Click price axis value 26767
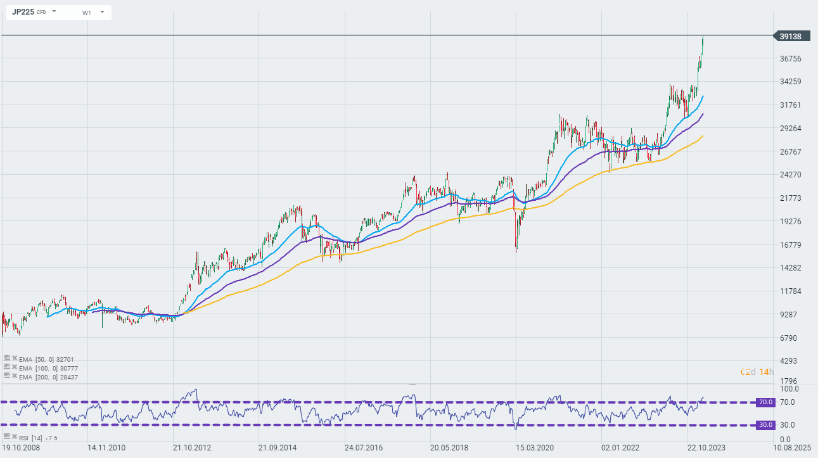Screen dimensions: 818x458 (789, 152)
